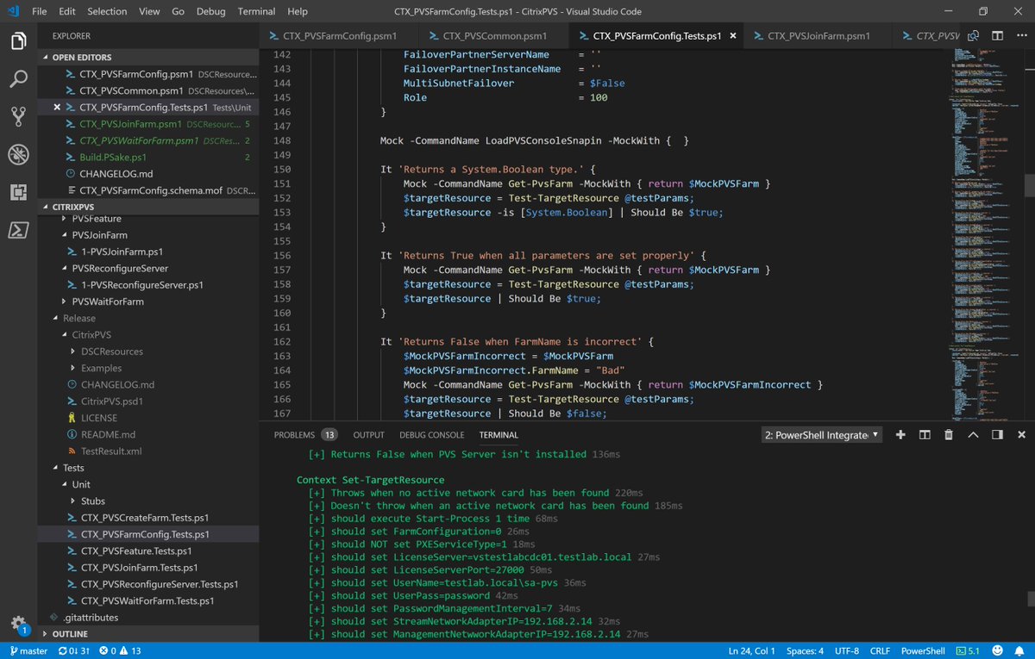The width and height of the screenshot is (1035, 659).
Task: Switch to the Debug Console tab
Action: (x=431, y=435)
